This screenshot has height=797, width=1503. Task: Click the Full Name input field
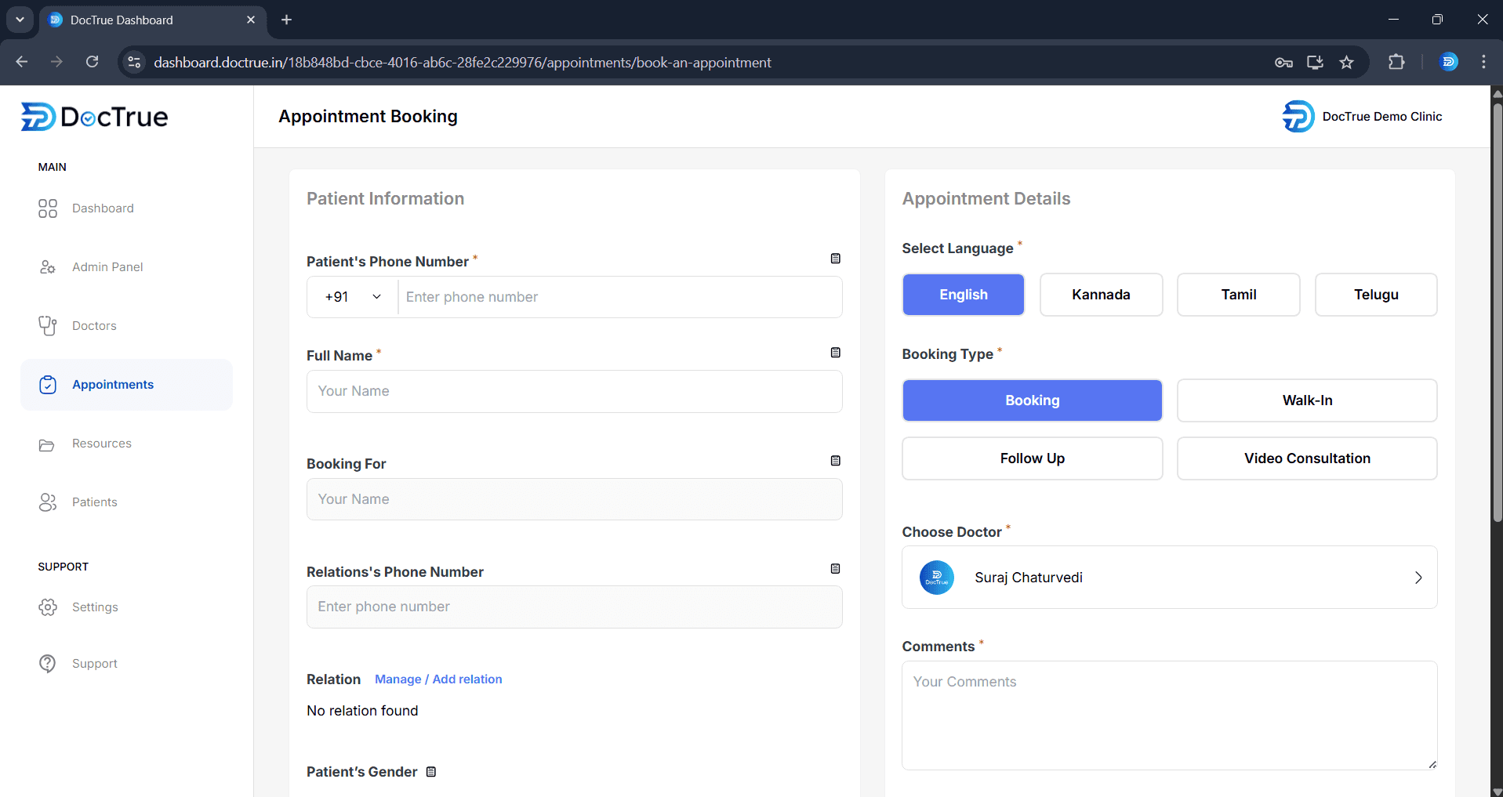pyautogui.click(x=575, y=391)
